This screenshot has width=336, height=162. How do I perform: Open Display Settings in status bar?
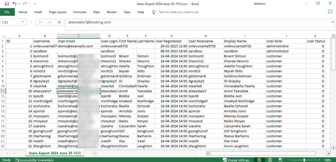point(236,160)
